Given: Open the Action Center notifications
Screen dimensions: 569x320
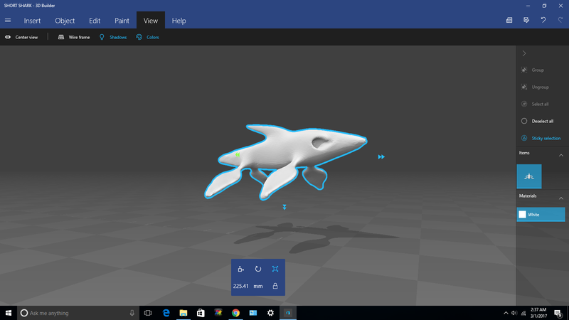Looking at the screenshot, I should pyautogui.click(x=558, y=313).
